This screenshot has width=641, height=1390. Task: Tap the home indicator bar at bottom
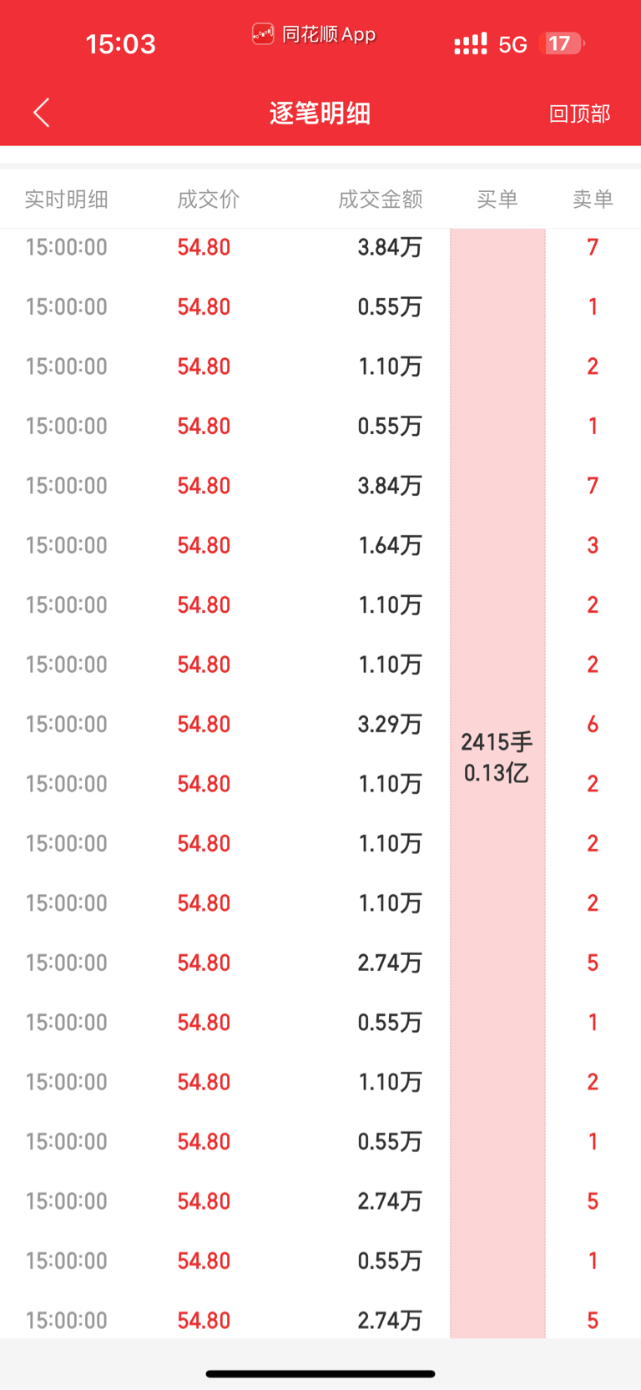point(320,1373)
